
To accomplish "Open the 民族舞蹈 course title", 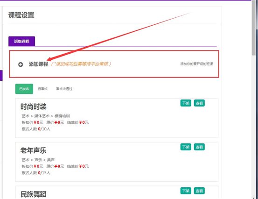I will click(x=34, y=194).
